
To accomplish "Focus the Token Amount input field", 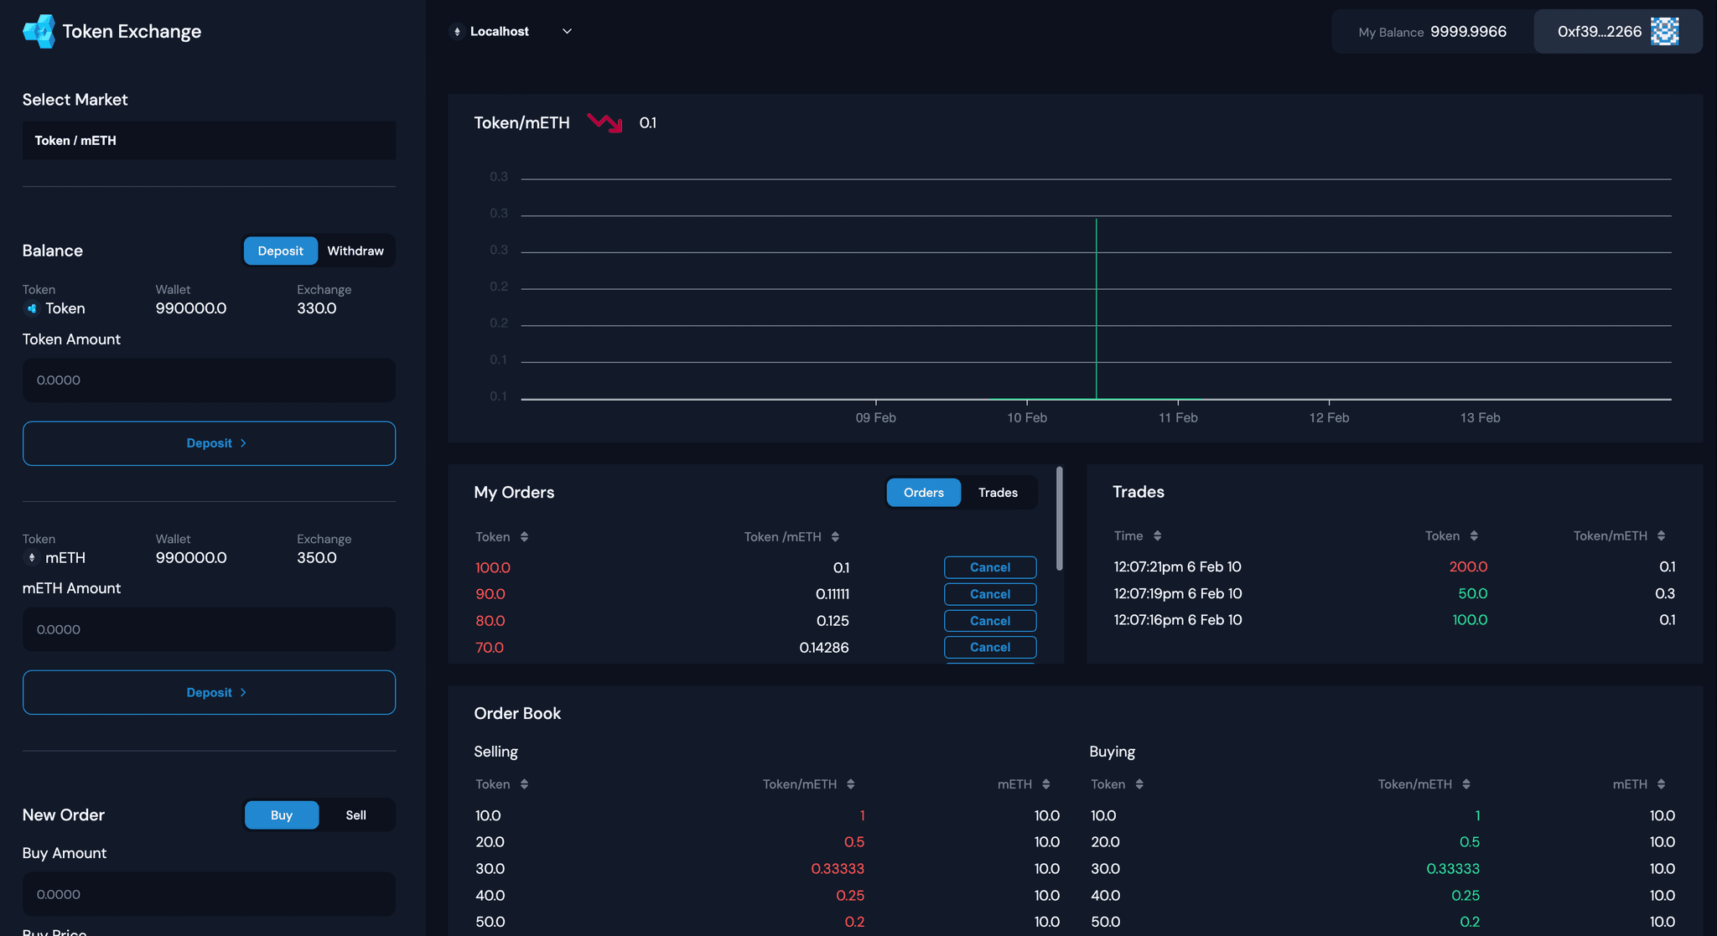I will coord(209,380).
